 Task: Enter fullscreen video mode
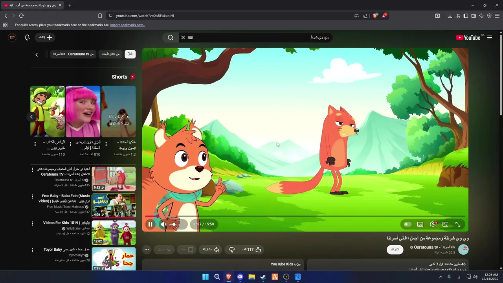pyautogui.click(x=458, y=224)
